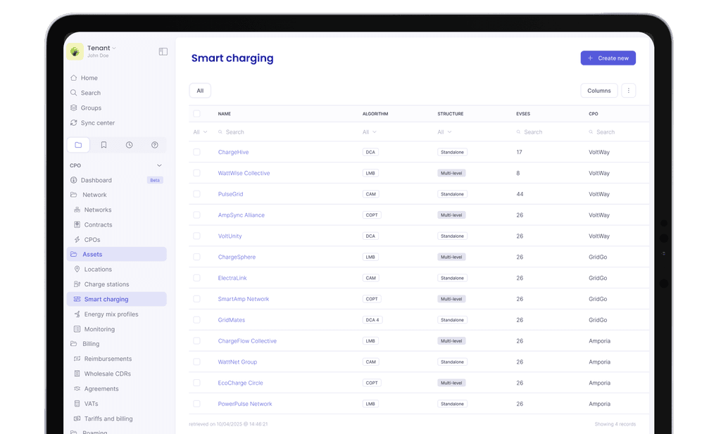Click the Dashboard Beta badge
The height and width of the screenshot is (434, 721).
tap(155, 180)
